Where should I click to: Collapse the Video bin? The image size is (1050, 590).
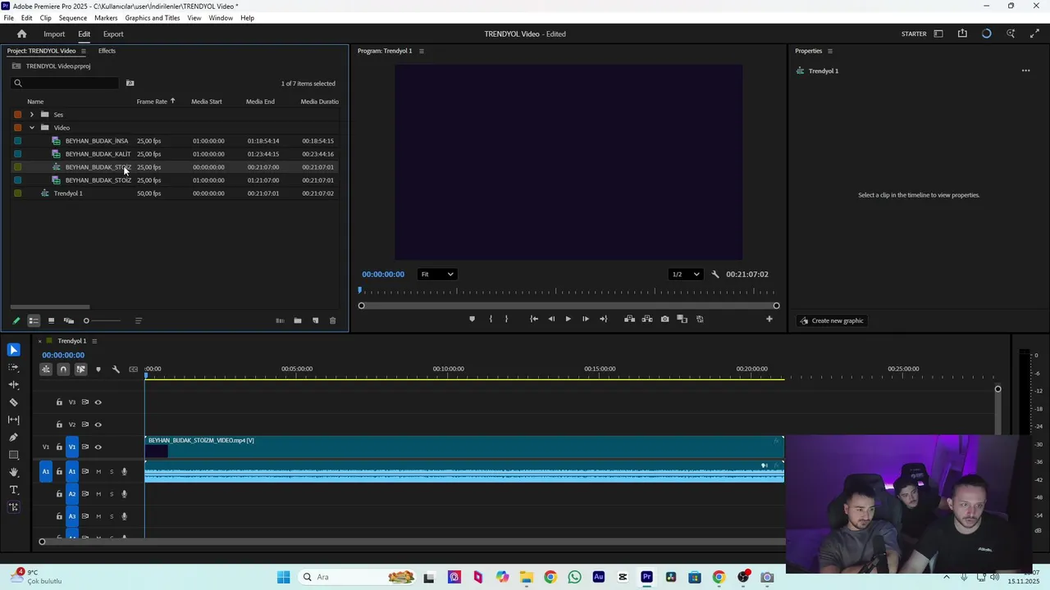pos(31,128)
